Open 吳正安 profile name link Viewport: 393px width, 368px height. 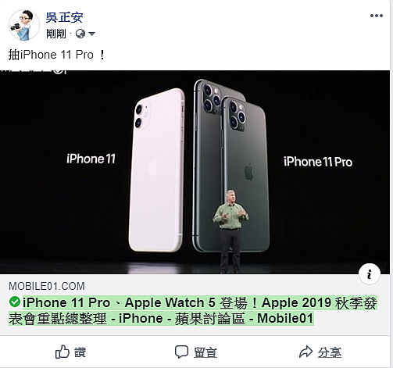pos(64,18)
